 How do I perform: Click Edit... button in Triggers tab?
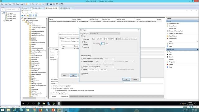point(73,75)
